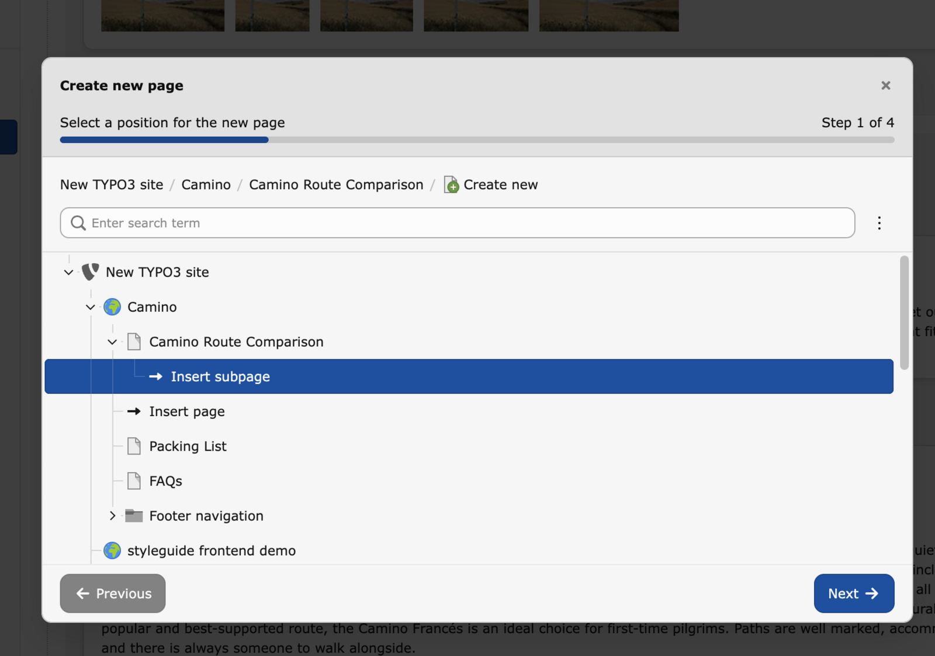The width and height of the screenshot is (935, 656).
Task: Choose the Insert page position
Action: (x=186, y=411)
